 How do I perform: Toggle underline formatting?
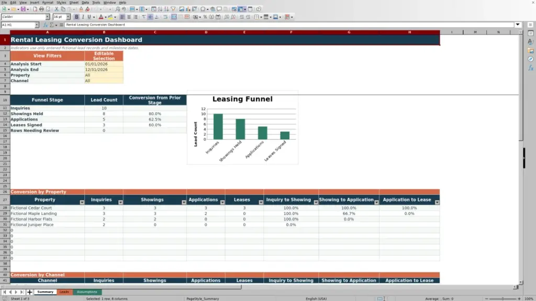[89, 17]
